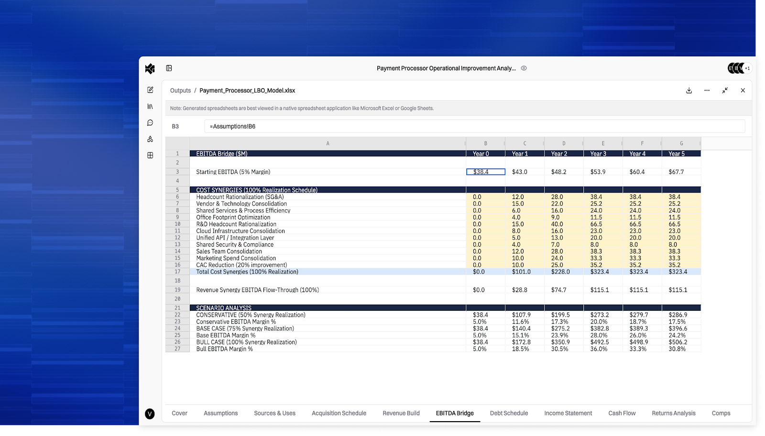Viewport: 765px width, 436px height.
Task: Select R&D Headcount Year 2 value 40.0
Action: coord(564,224)
